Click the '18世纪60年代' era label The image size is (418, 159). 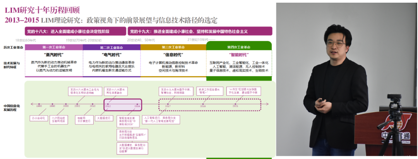click(x=26, y=40)
